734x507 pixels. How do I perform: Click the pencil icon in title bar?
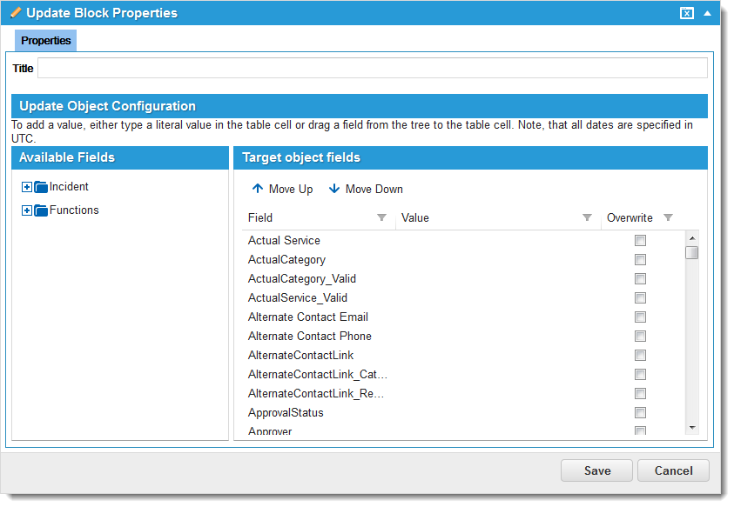click(x=16, y=13)
